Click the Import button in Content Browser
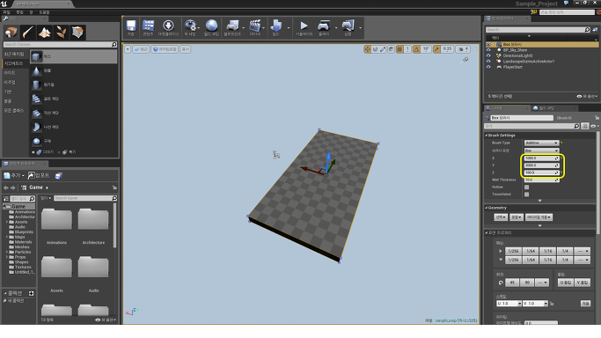Screen dimensions: 601x338 click(x=39, y=175)
